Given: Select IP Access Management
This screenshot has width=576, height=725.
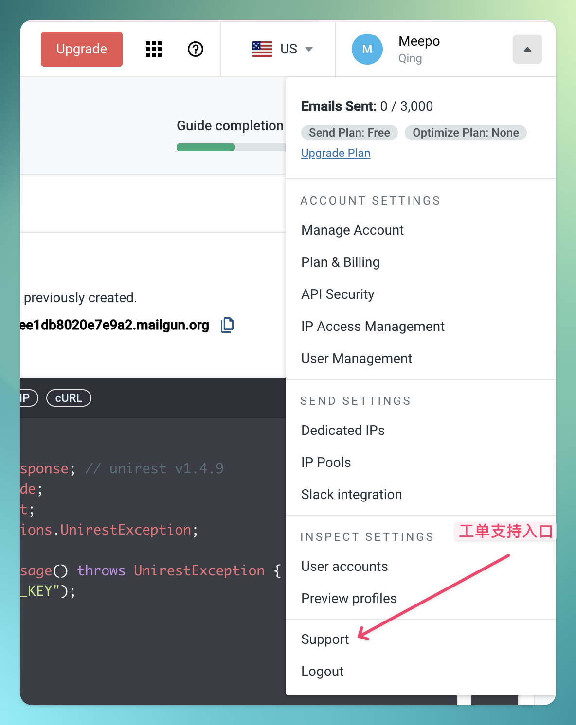Looking at the screenshot, I should (373, 327).
